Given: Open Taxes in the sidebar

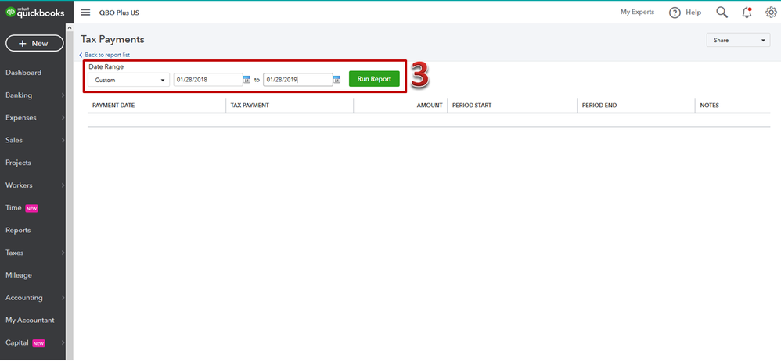Looking at the screenshot, I should 14,253.
